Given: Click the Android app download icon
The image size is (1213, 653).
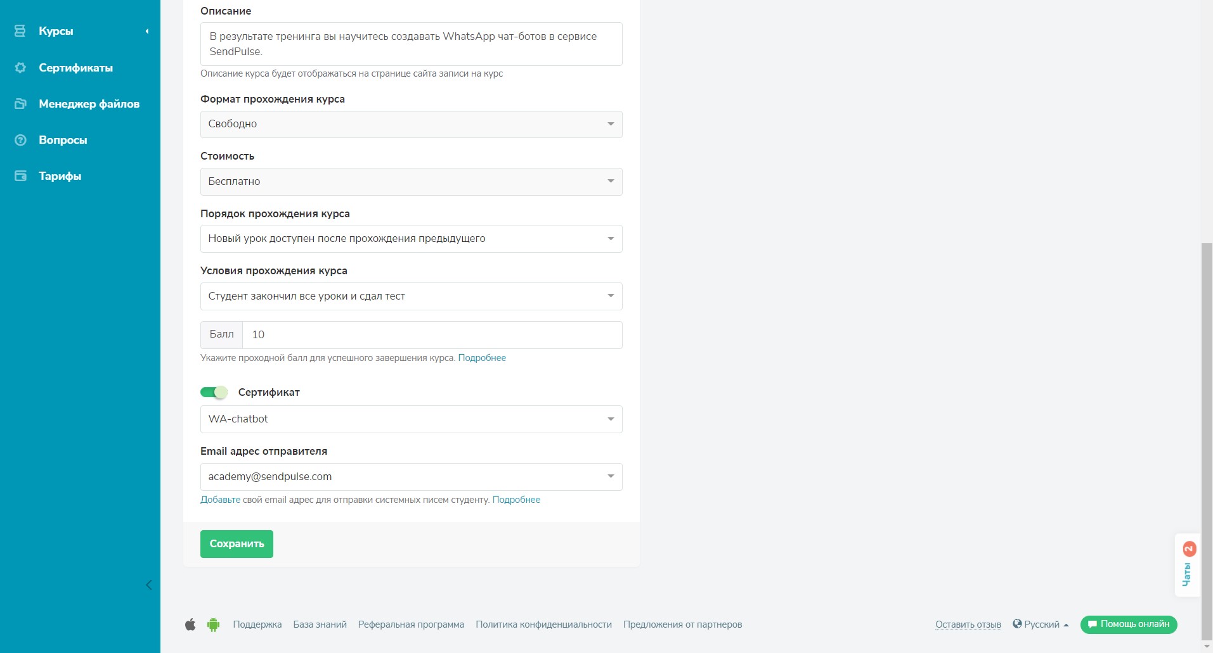Looking at the screenshot, I should point(213,624).
